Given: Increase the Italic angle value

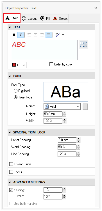Looking at the screenshot, I should click(64, 195).
